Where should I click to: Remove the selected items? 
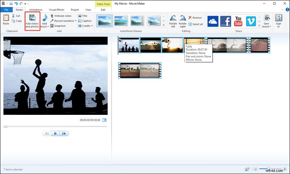coord(195,17)
